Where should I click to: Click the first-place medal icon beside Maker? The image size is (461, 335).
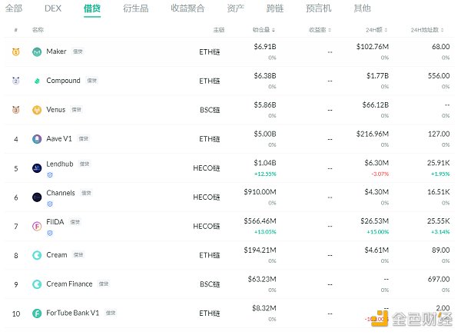point(15,51)
